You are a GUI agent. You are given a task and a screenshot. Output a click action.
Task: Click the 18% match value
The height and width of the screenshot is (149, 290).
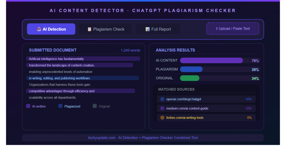(248, 99)
